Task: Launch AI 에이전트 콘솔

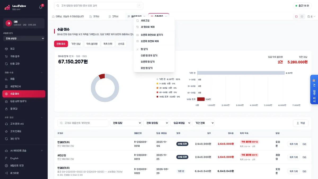Action: (x=24, y=151)
